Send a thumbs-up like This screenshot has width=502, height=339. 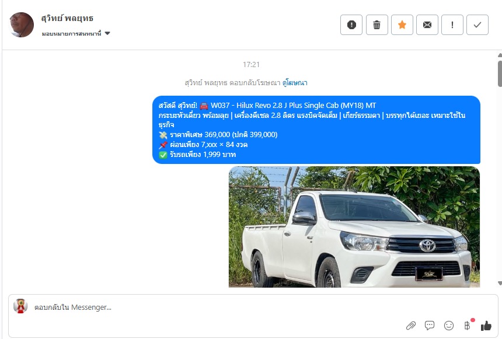[x=486, y=326]
